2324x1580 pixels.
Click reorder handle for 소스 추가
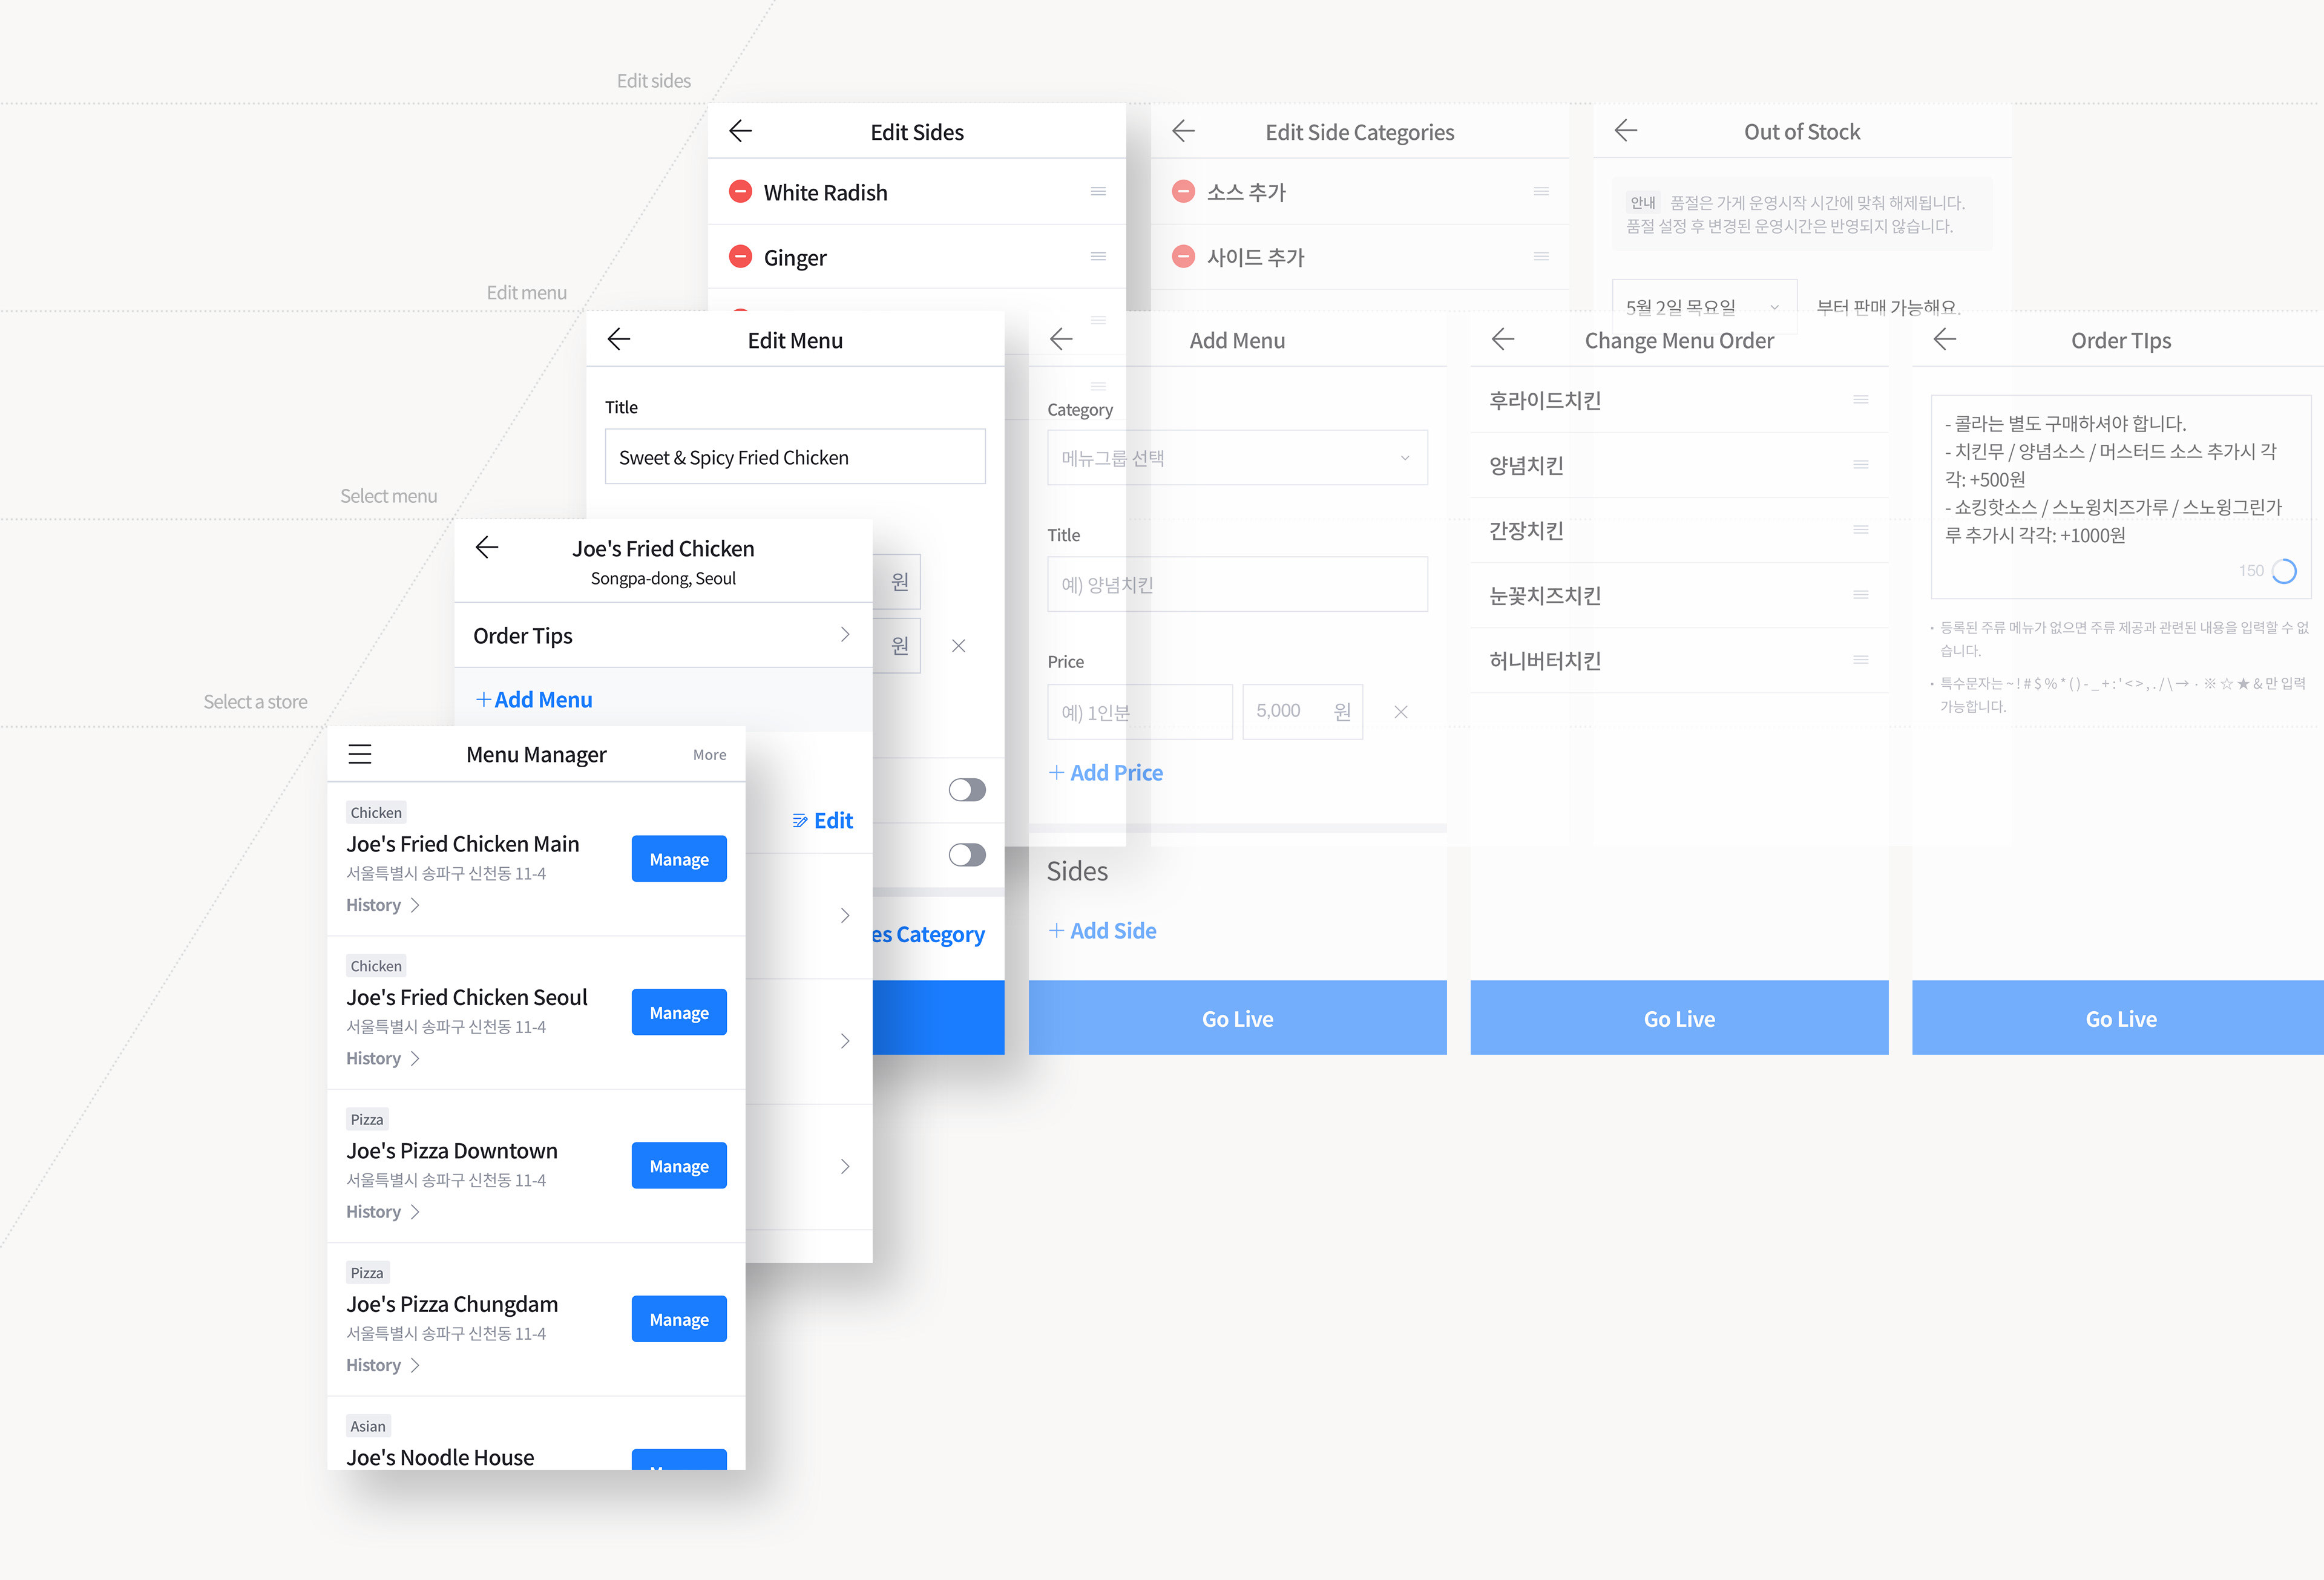point(1541,191)
